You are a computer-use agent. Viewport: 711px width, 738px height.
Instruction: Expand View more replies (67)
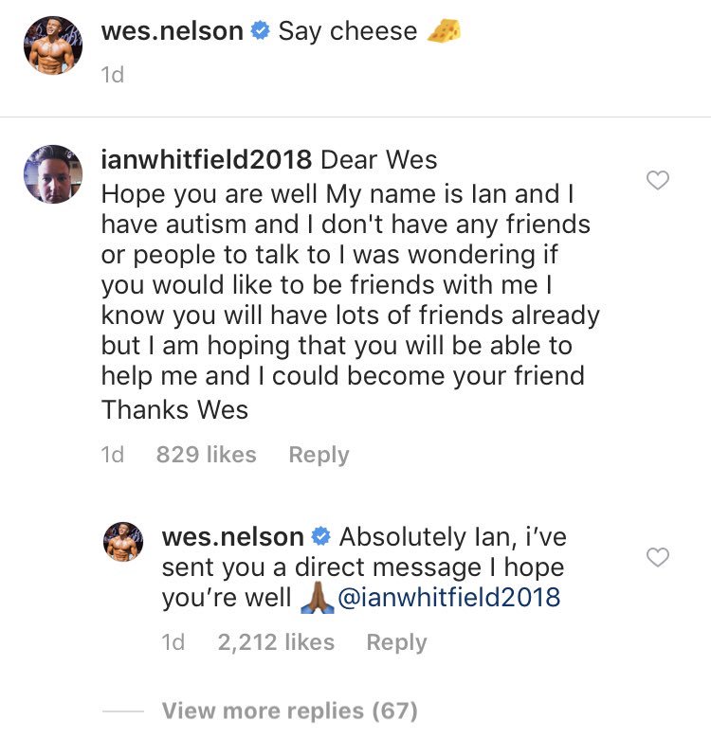[x=289, y=711]
